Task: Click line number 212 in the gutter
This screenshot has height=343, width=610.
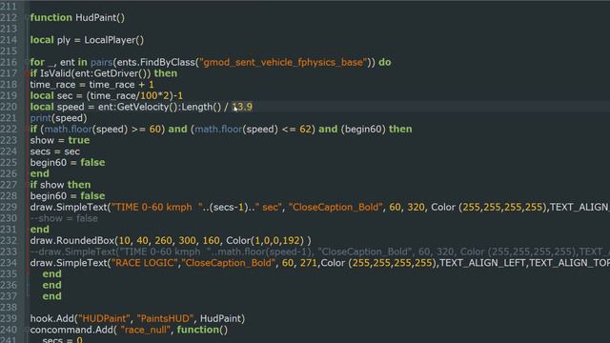Action: (9, 17)
